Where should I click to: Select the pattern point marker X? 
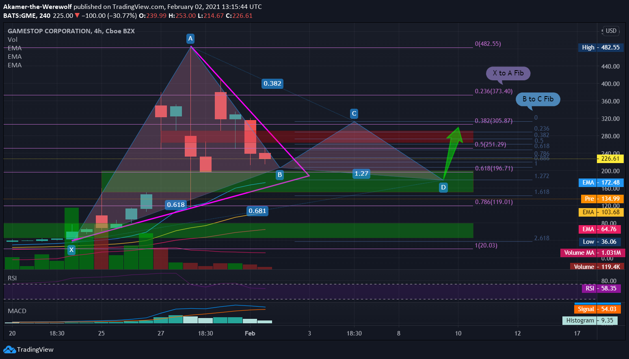click(71, 249)
